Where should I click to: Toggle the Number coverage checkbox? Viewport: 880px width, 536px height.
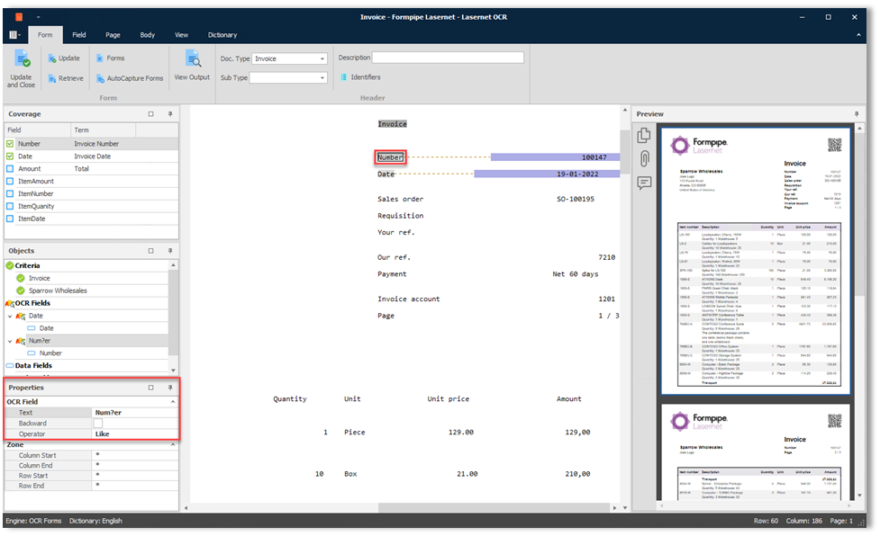(10, 144)
